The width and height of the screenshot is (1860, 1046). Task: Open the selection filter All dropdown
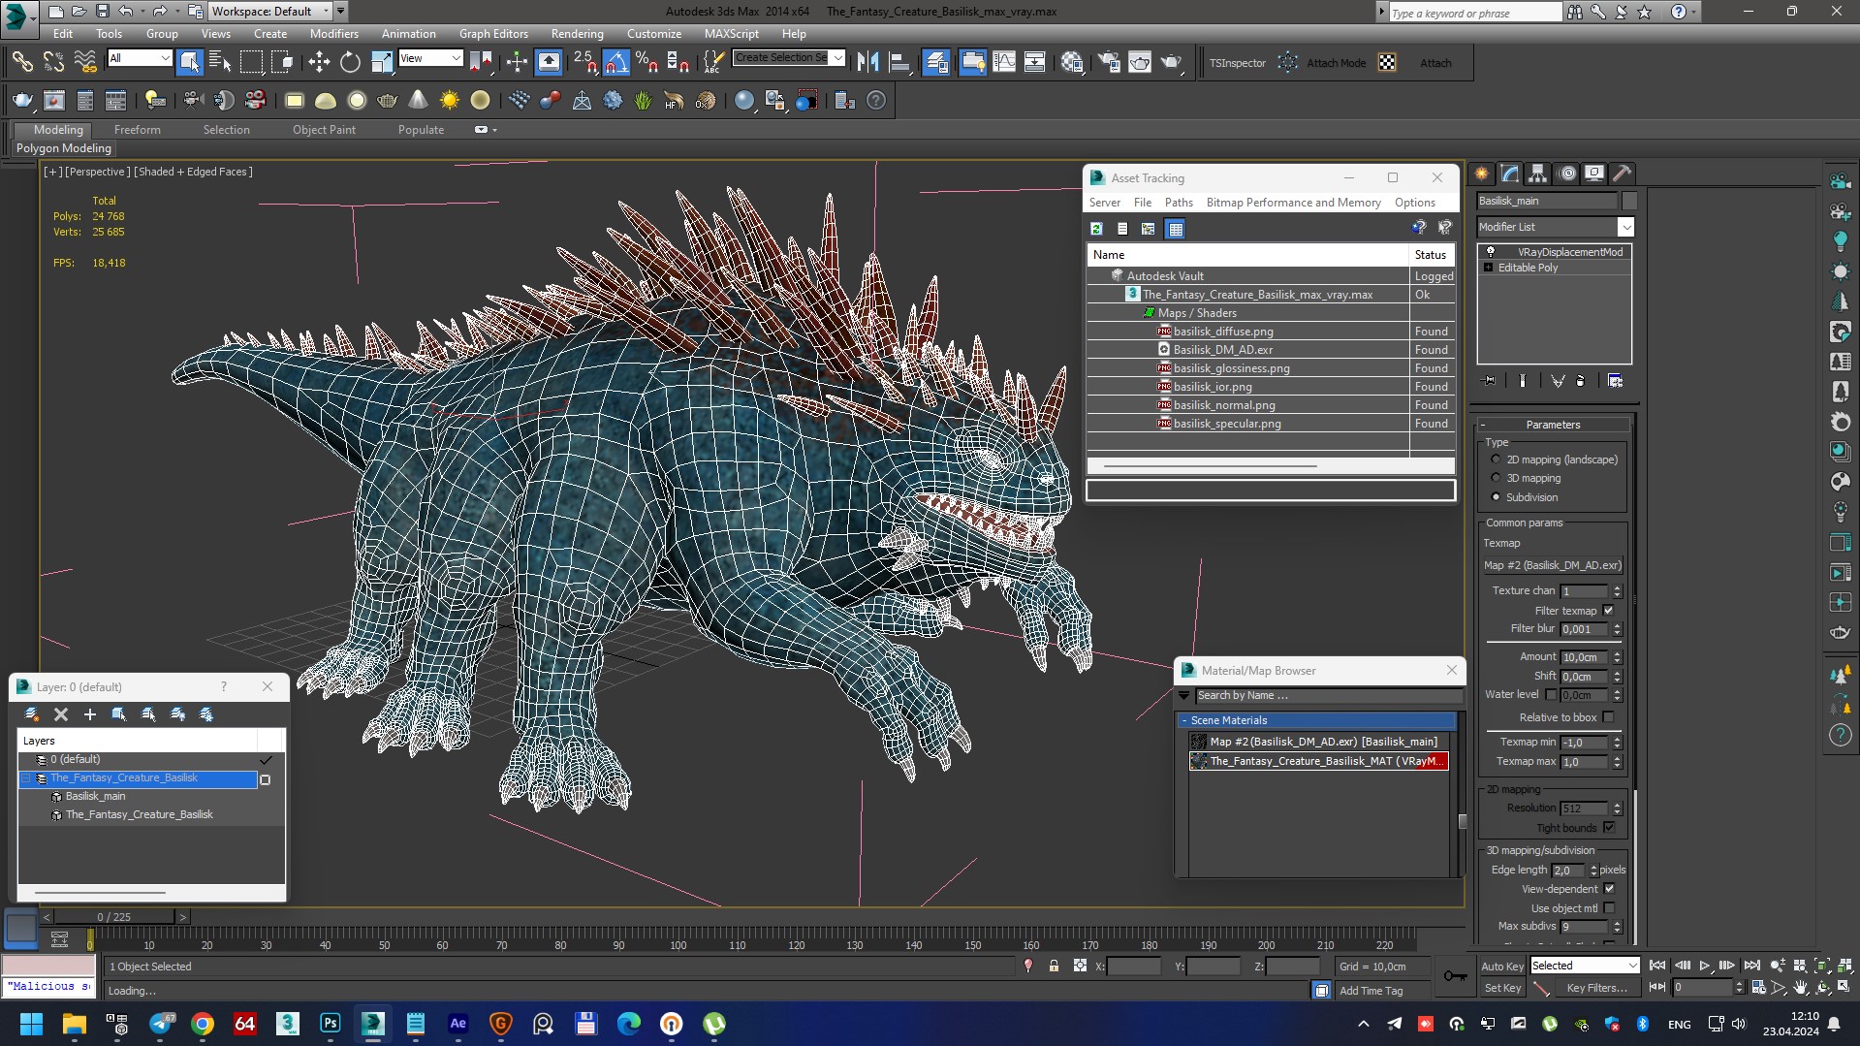tap(139, 58)
